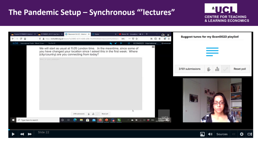This screenshot has height=145, width=258.
Task: Expand hidden system tray icons chevron
Action: click(x=128, y=120)
